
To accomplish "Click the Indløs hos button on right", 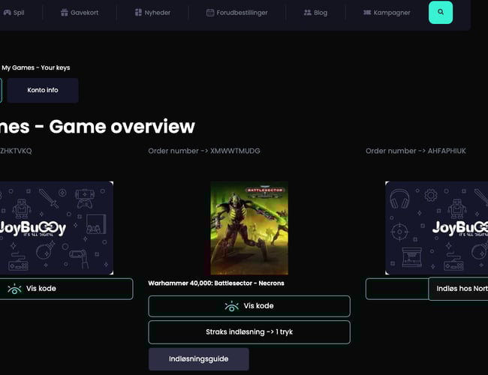I will [458, 289].
